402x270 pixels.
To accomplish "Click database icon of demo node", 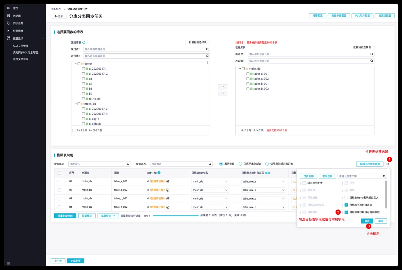I will [x=82, y=64].
